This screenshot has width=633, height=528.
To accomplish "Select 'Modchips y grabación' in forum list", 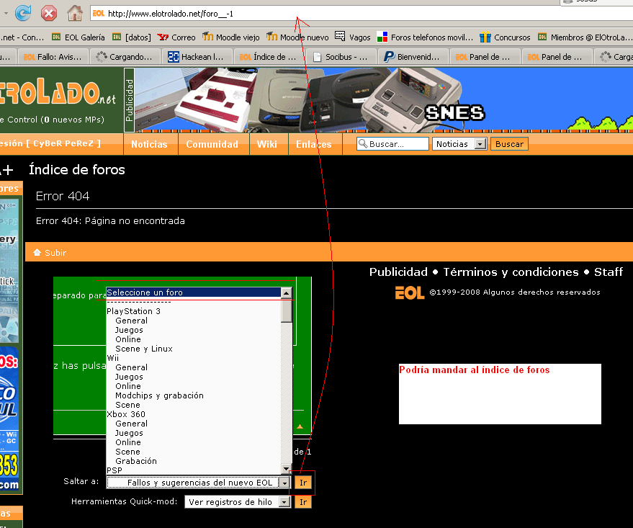I will coord(194,395).
